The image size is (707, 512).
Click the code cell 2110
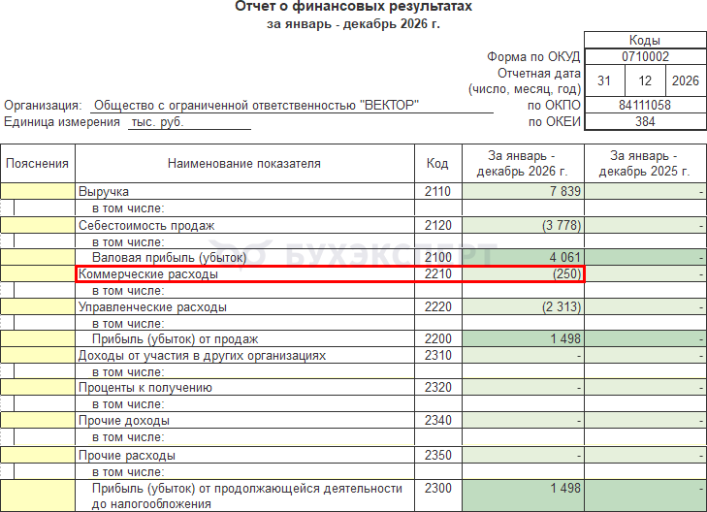point(438,191)
